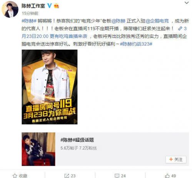Open 陈赫工作室 profile avatar
Image resolution: width=192 pixels, height=178 pixels.
click(x=10, y=9)
